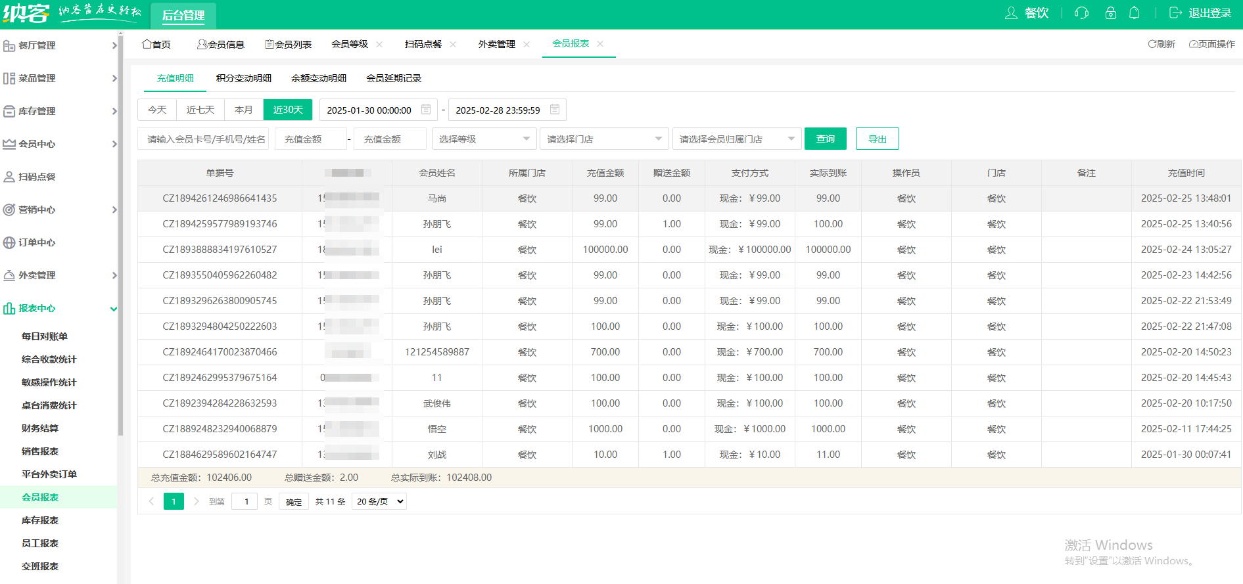Open the 请选择会员归属门店 dropdown
Viewport: 1243px width, 584px height.
tap(736, 139)
